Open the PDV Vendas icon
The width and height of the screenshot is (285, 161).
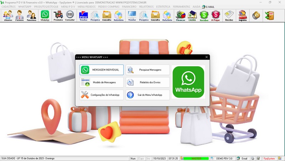coord(83,16)
